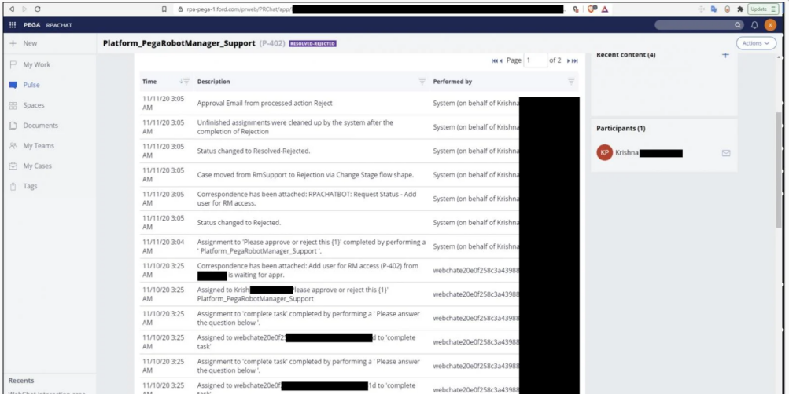789x394 pixels.
Task: Open the orange user avatar menu
Action: [x=770, y=24]
